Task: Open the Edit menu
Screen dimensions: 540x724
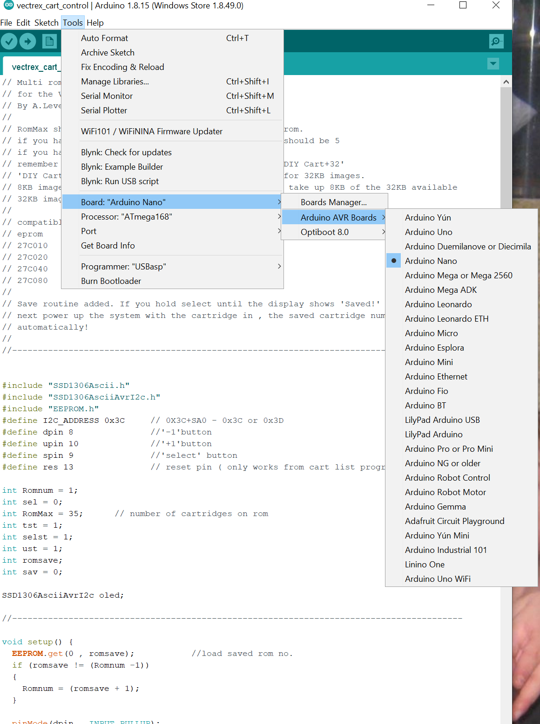Action: 23,23
